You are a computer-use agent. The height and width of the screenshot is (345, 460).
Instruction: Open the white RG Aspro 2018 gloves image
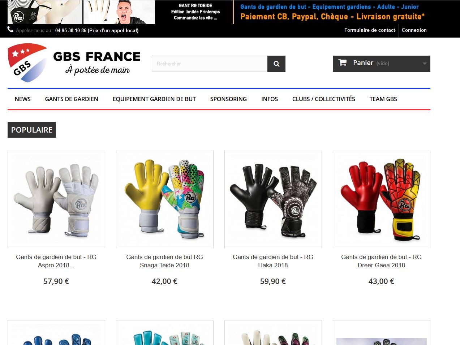(x=56, y=199)
